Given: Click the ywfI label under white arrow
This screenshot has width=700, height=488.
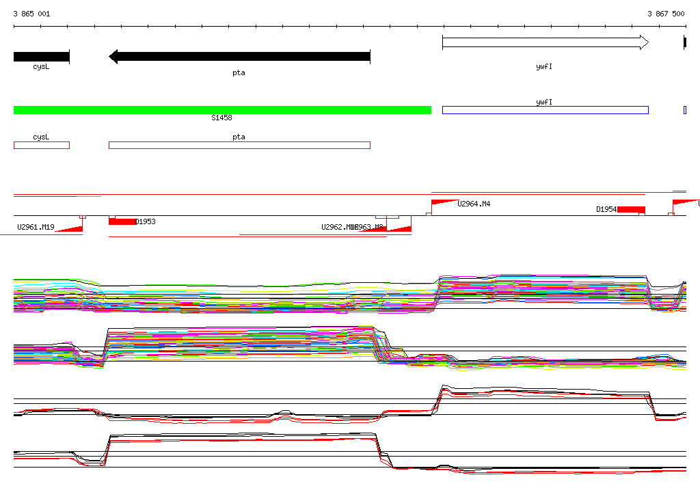Looking at the screenshot, I should click(543, 66).
